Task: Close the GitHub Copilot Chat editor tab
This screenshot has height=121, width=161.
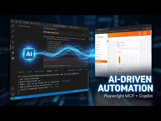Action: (57, 29)
